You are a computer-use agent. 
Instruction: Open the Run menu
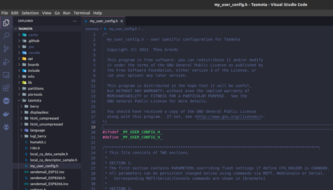click(x=66, y=13)
